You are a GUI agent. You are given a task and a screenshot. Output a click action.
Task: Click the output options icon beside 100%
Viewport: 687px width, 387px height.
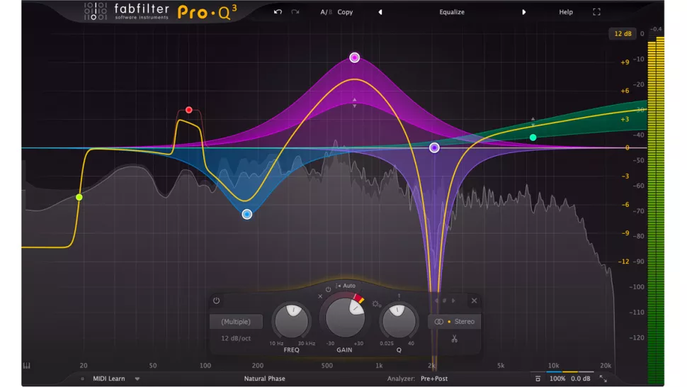click(x=538, y=379)
